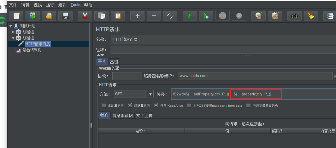The image size is (336, 148).
Task: Open the 帮助 menu
Action: click(88, 4)
